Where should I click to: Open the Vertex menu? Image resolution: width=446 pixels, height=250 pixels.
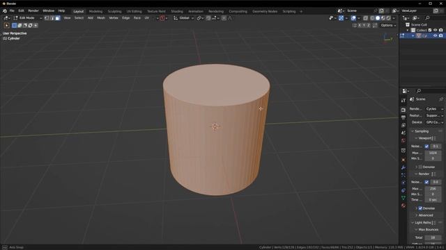(114, 18)
